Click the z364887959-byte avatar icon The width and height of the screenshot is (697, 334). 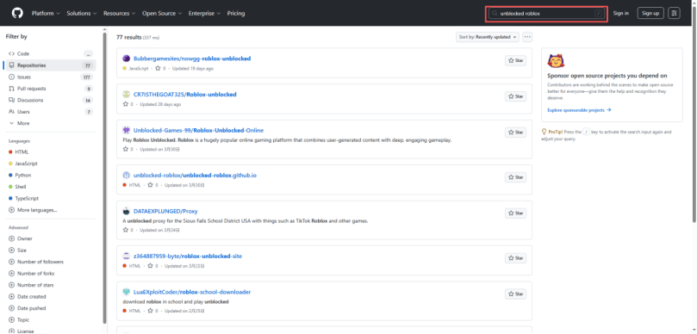[127, 257]
